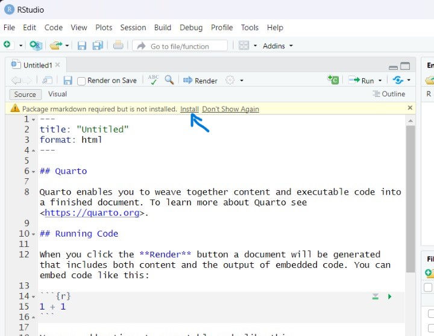Open the Help menu

click(x=275, y=28)
